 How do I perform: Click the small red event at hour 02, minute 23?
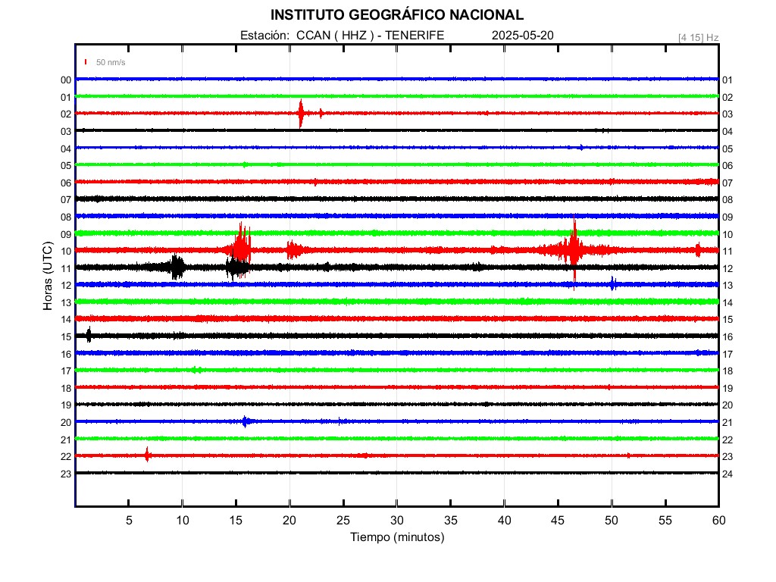[321, 114]
